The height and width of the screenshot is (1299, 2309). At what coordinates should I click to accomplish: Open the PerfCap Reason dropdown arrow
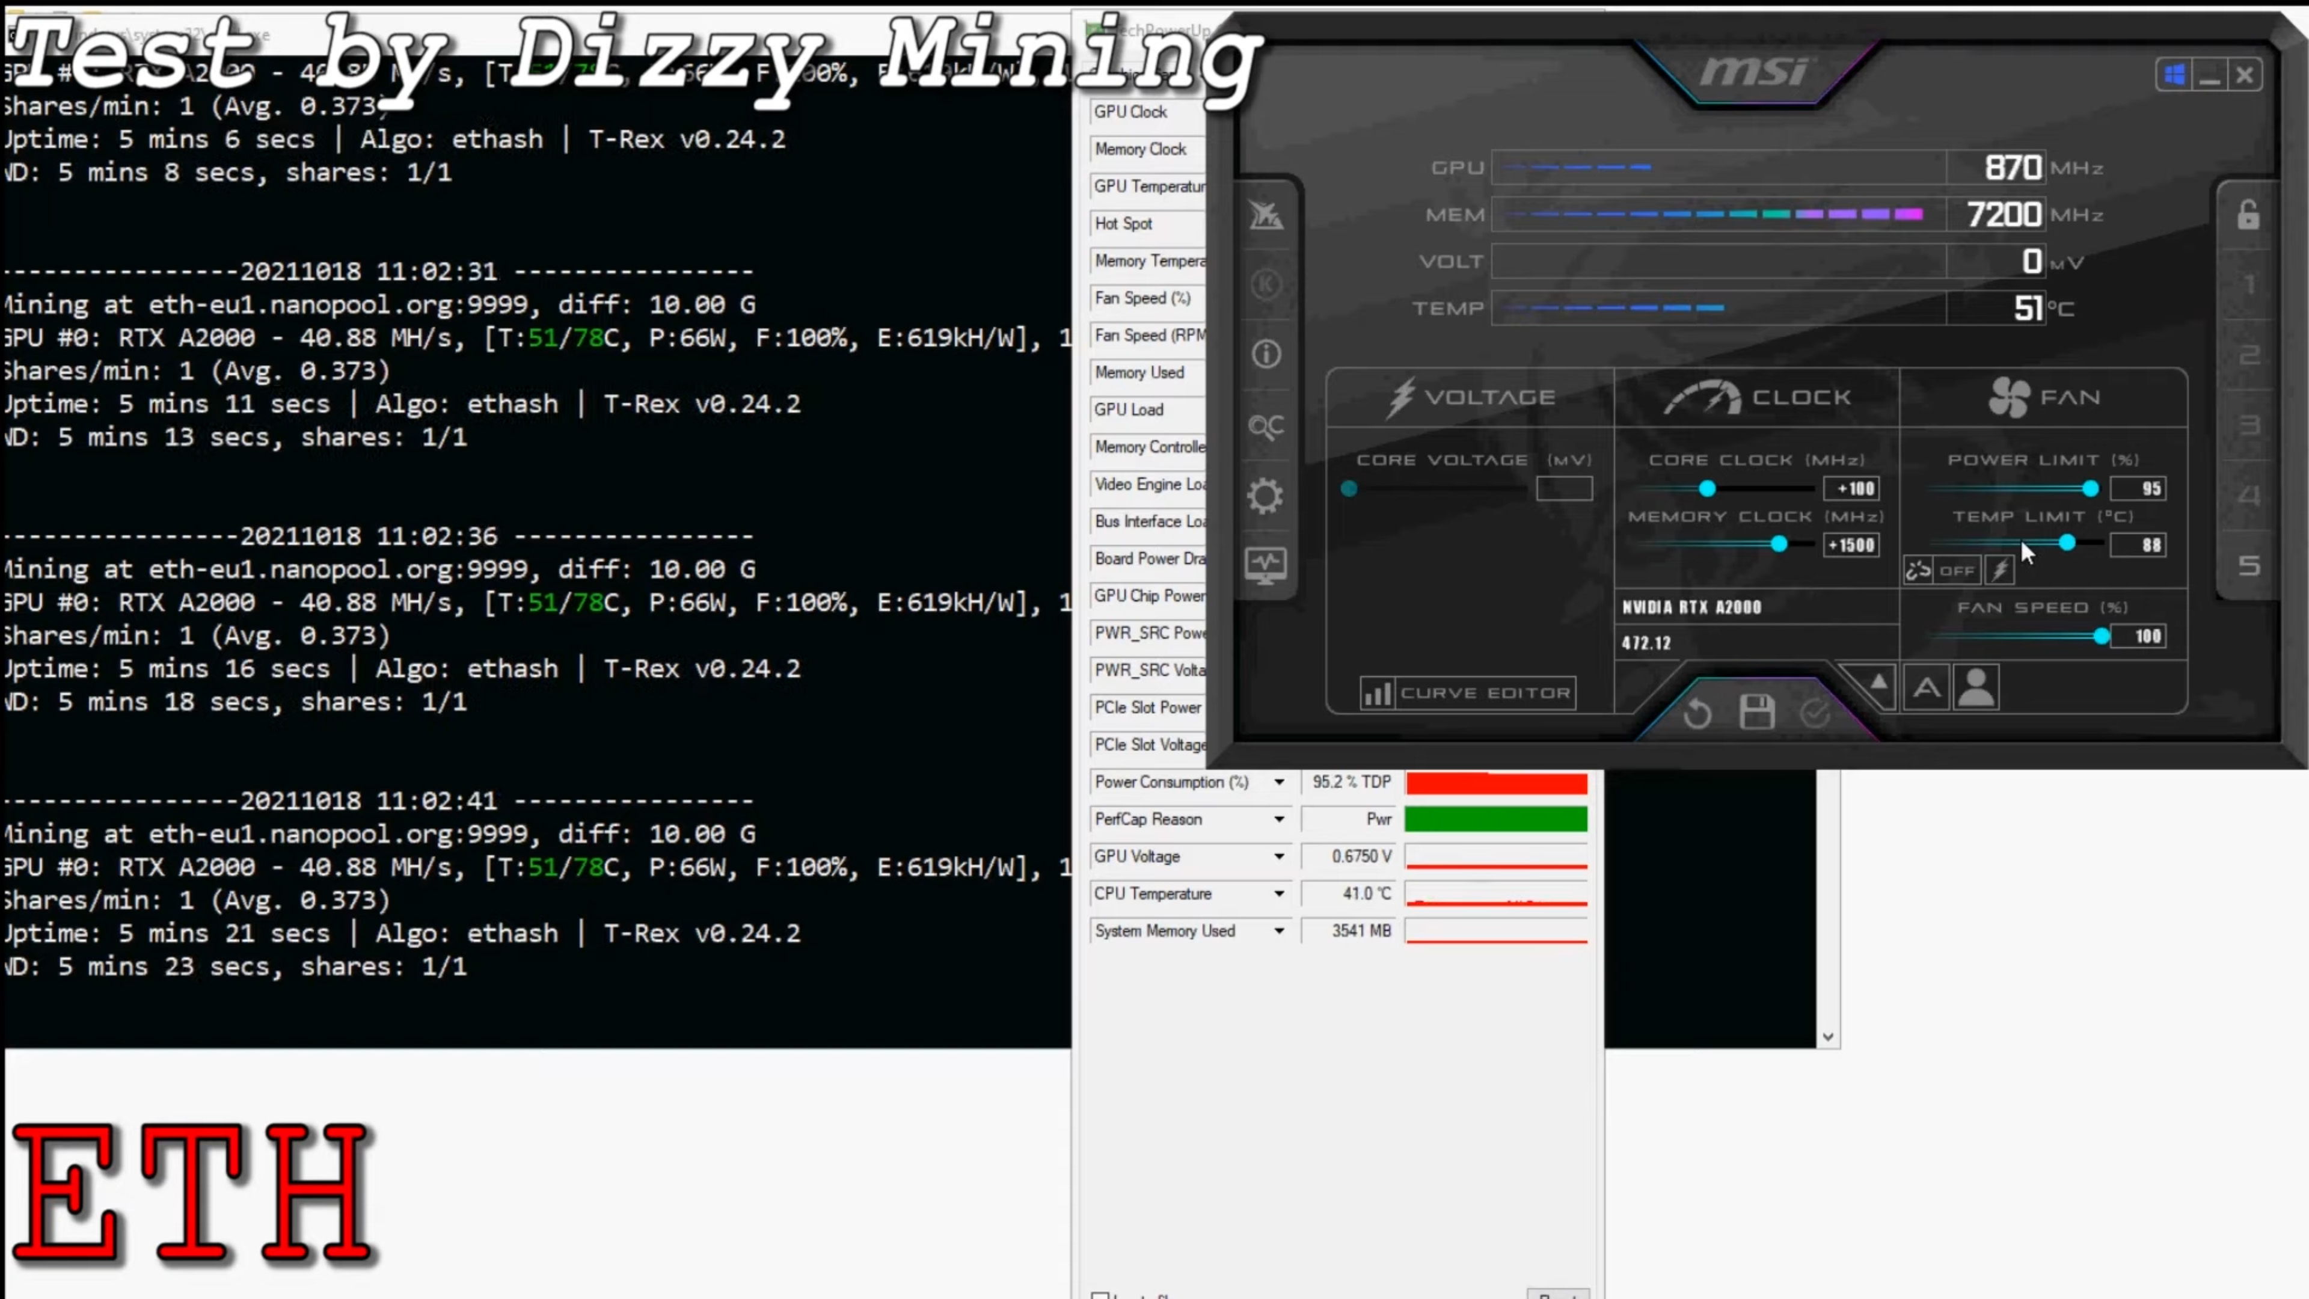click(x=1279, y=819)
